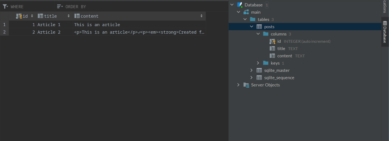Viewport: 389px width, 141px height.
Task: Select the Server Objects label
Action: pos(265,85)
